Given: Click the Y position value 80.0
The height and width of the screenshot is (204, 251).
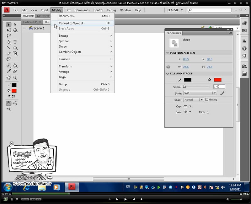Looking at the screenshot, I should 210,59.
